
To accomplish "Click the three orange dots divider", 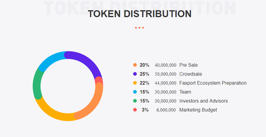I will 140,28.
